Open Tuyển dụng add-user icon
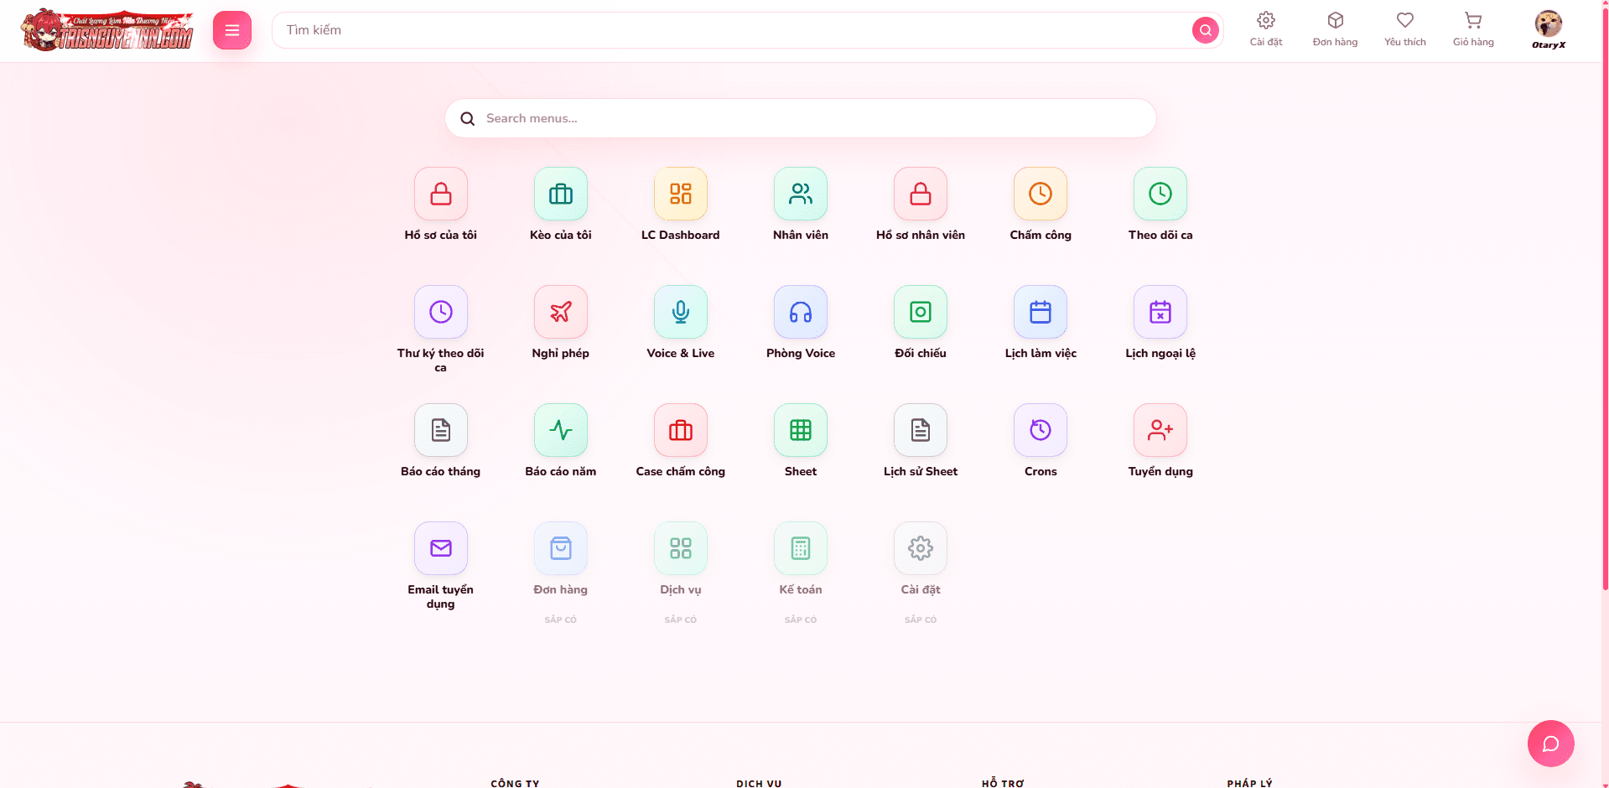The width and height of the screenshot is (1609, 788). click(1160, 430)
